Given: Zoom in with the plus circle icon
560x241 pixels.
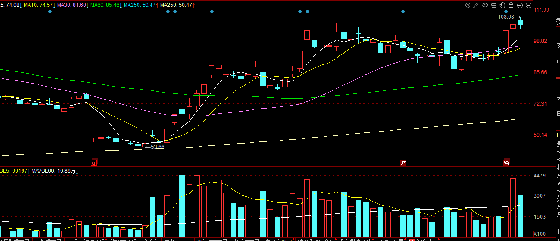Looking at the screenshot, I should 520,5.
